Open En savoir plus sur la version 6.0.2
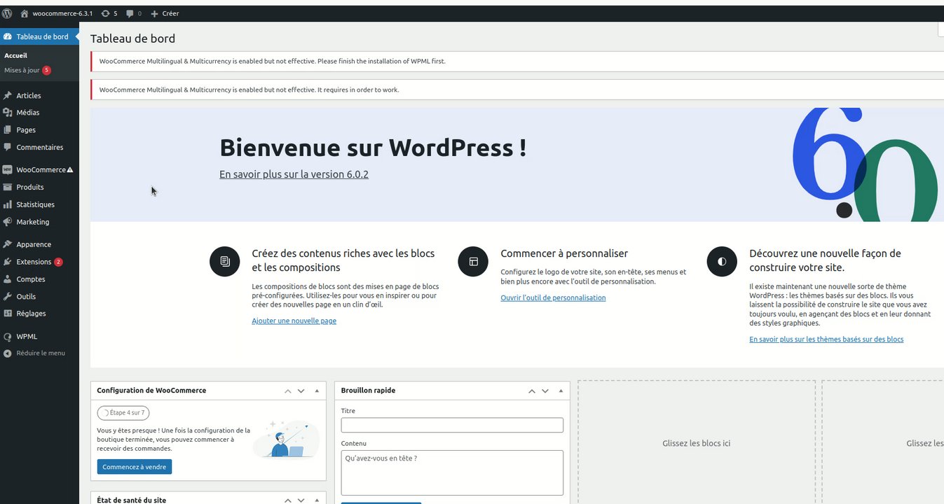This screenshot has width=944, height=504. (294, 174)
